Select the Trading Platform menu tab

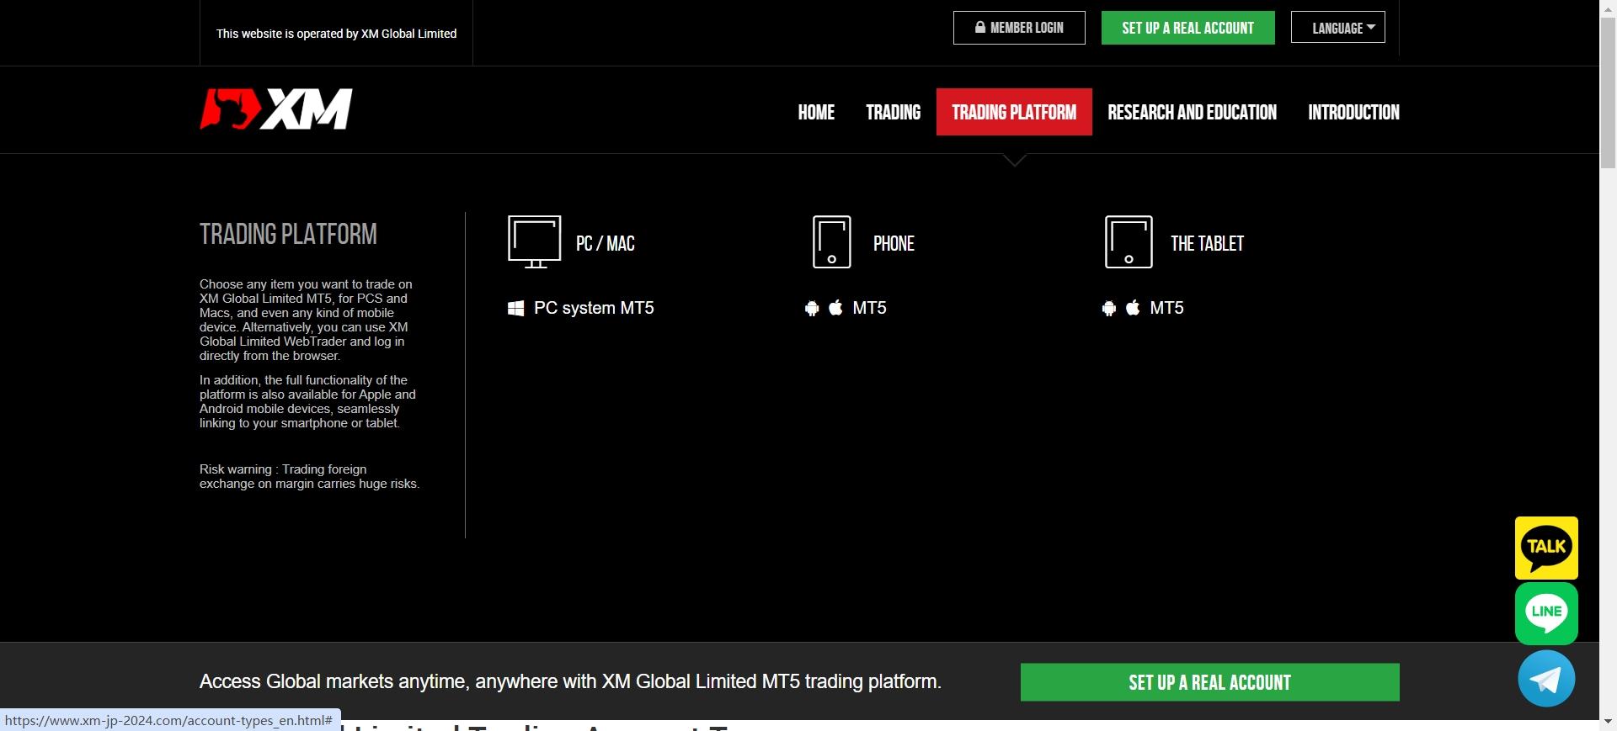(x=1014, y=112)
